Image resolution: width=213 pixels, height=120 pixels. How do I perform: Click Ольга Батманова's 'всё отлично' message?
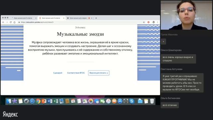(170, 105)
